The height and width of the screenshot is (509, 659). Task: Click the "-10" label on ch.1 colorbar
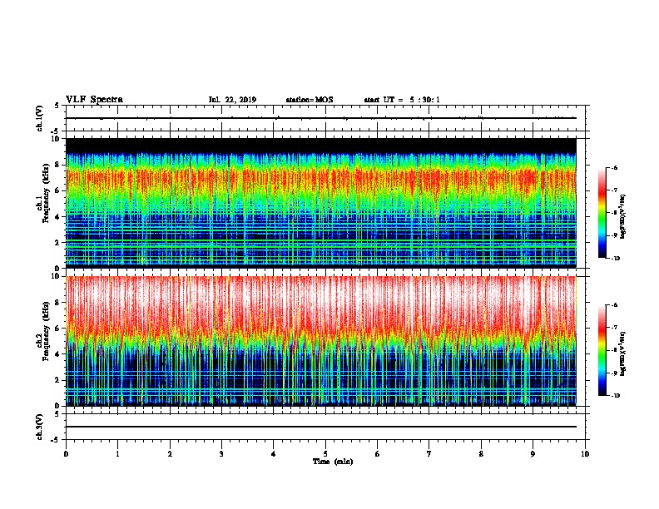click(615, 258)
